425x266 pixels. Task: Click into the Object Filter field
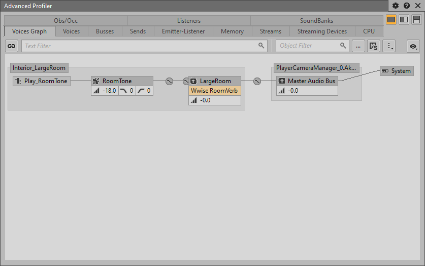308,46
